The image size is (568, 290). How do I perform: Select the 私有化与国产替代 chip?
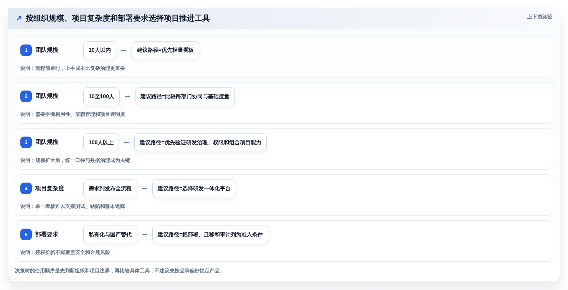pos(110,234)
